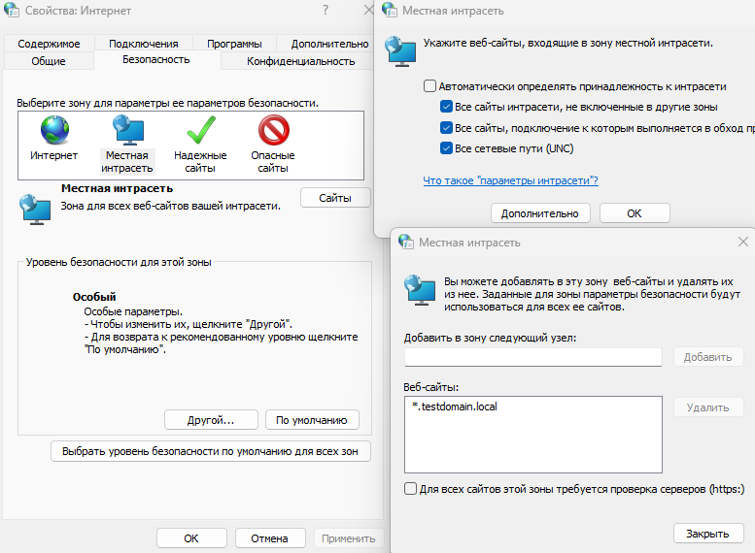Click OK in upper Местная интрасеть dialog

coord(635,213)
